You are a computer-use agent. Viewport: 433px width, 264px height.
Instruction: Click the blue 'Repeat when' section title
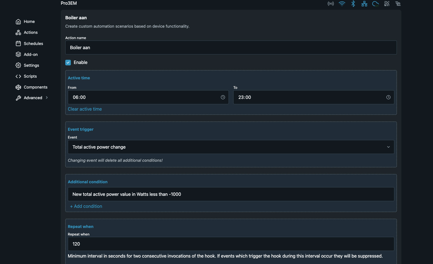tap(81, 227)
